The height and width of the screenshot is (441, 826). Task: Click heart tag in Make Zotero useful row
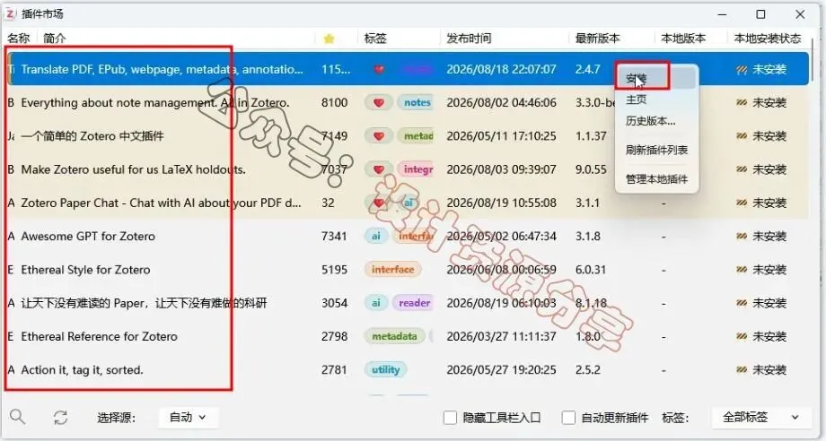point(378,169)
